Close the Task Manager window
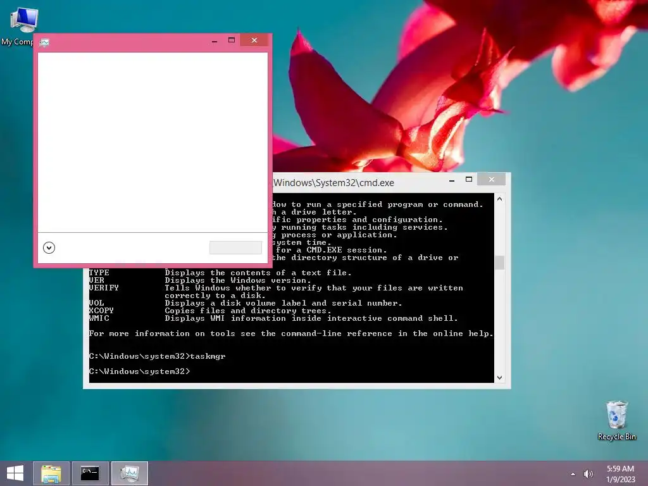This screenshot has height=486, width=648. point(254,40)
